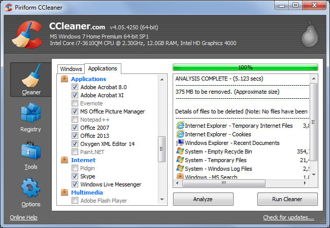Enable the Notepad++ checkbox
The image size is (330, 228).
75,120
